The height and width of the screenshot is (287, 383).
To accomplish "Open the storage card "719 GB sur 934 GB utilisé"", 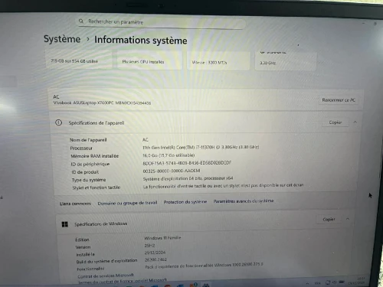I will click(x=79, y=60).
